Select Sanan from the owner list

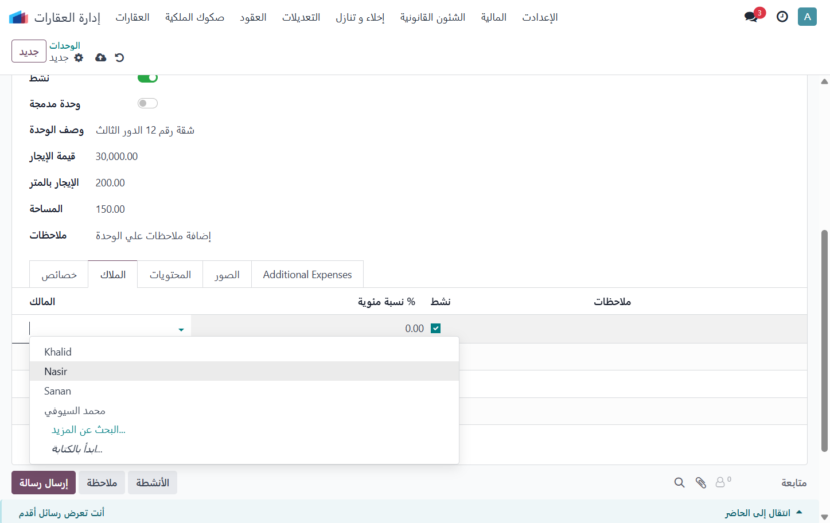(244, 391)
